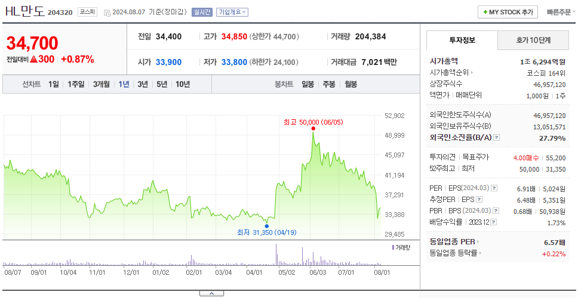The height and width of the screenshot is (298, 578).
Task: Select the 1주일 line chart period
Action: 76,84
